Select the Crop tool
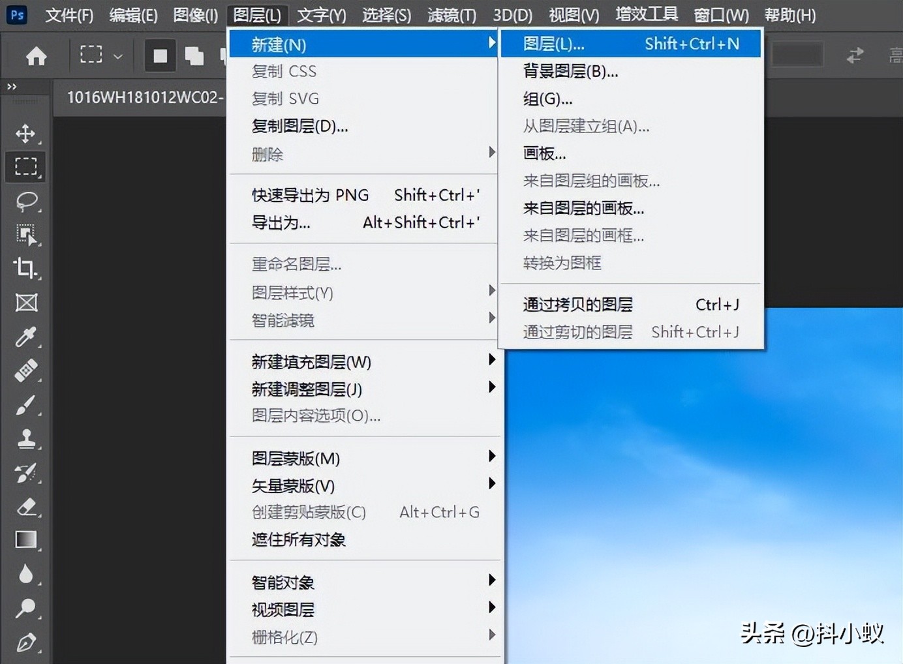This screenshot has height=664, width=903. [x=25, y=268]
